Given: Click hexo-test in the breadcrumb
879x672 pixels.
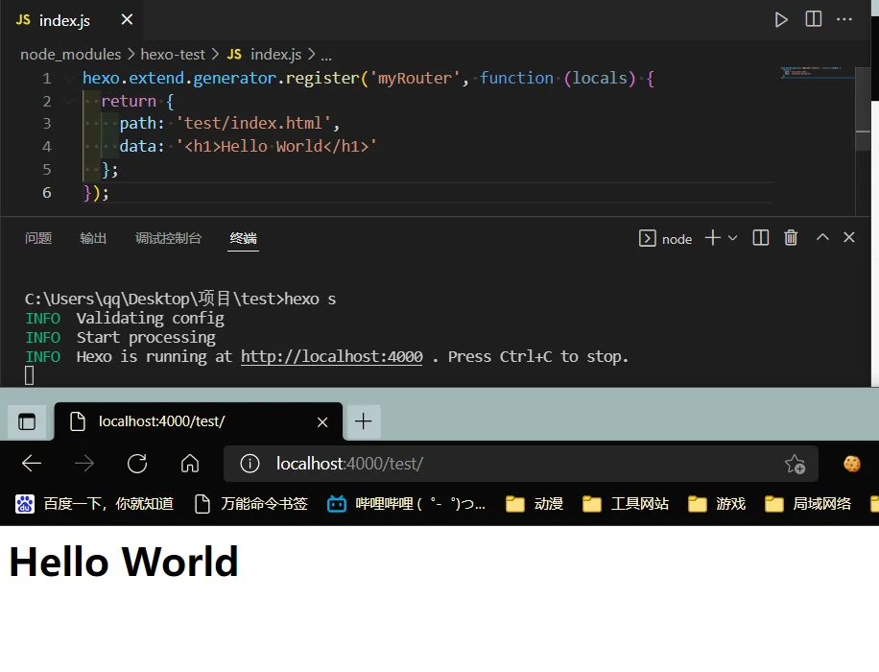Looking at the screenshot, I should [173, 55].
